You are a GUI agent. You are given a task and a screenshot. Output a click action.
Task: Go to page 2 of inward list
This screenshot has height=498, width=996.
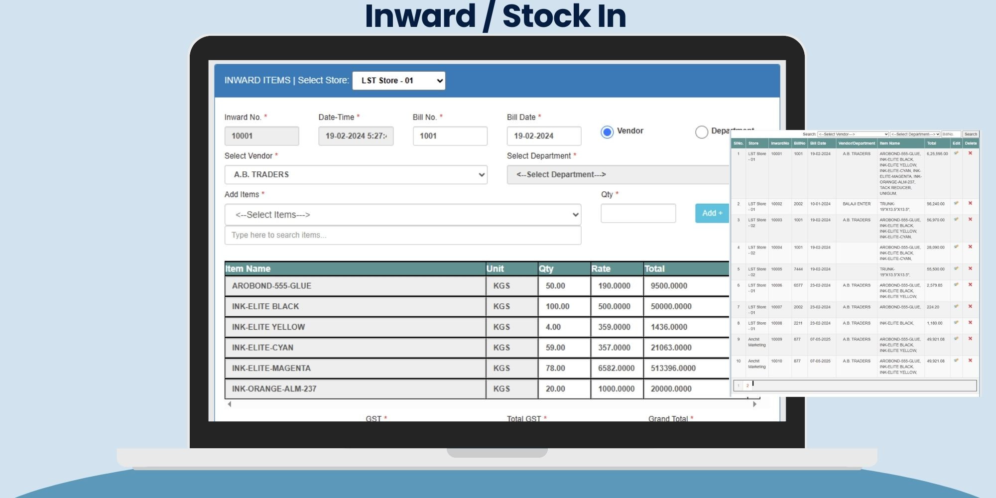pos(747,385)
